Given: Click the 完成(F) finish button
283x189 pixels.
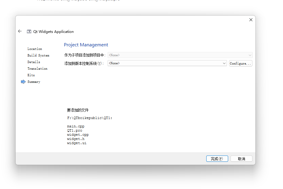Looking at the screenshot, I should pos(217,159).
